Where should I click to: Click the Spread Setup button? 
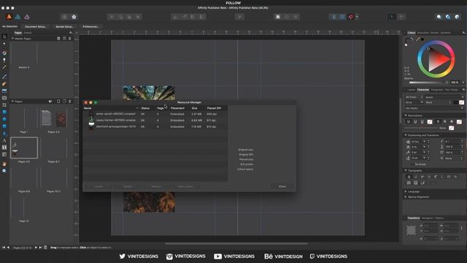[64, 26]
